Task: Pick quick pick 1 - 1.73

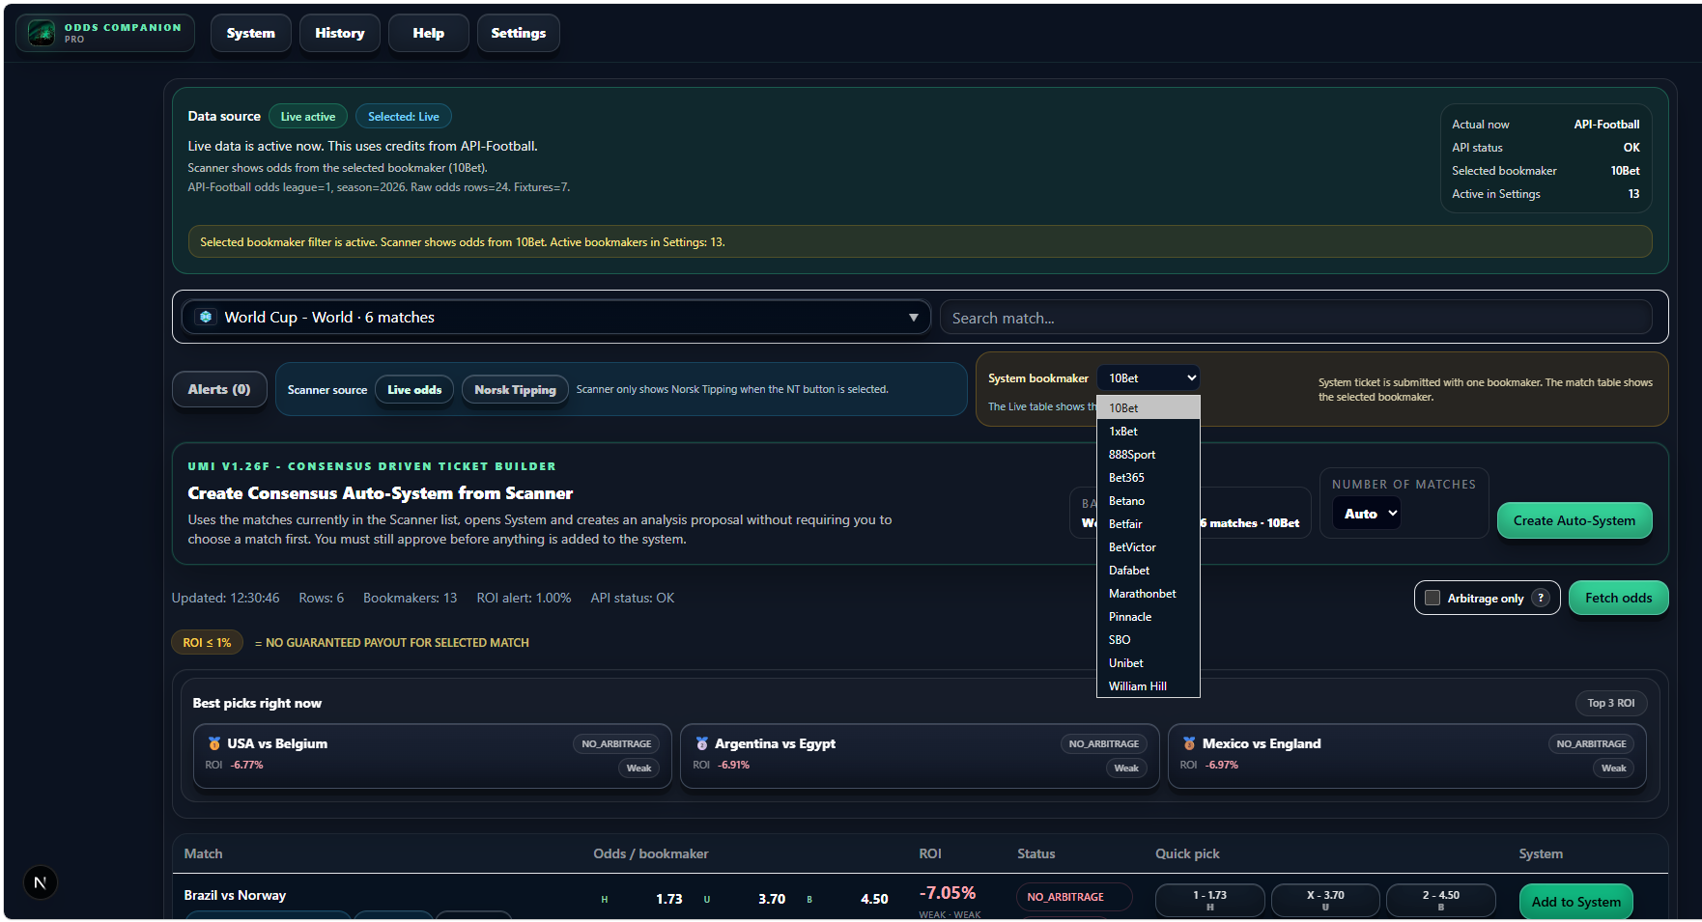Action: 1209,900
